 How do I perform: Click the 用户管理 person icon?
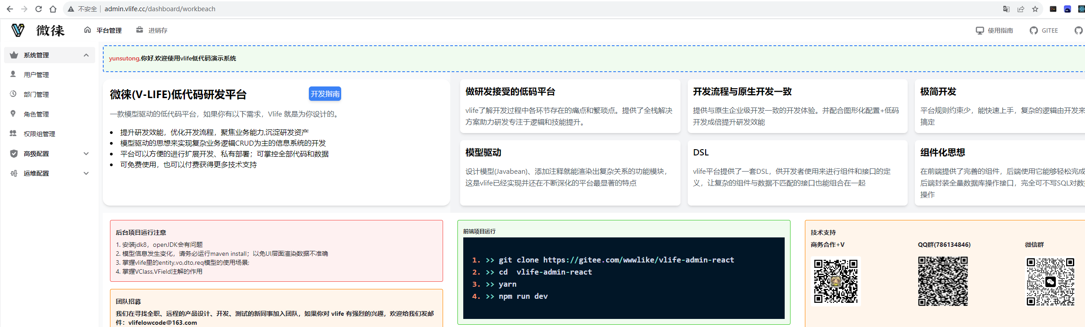(13, 74)
